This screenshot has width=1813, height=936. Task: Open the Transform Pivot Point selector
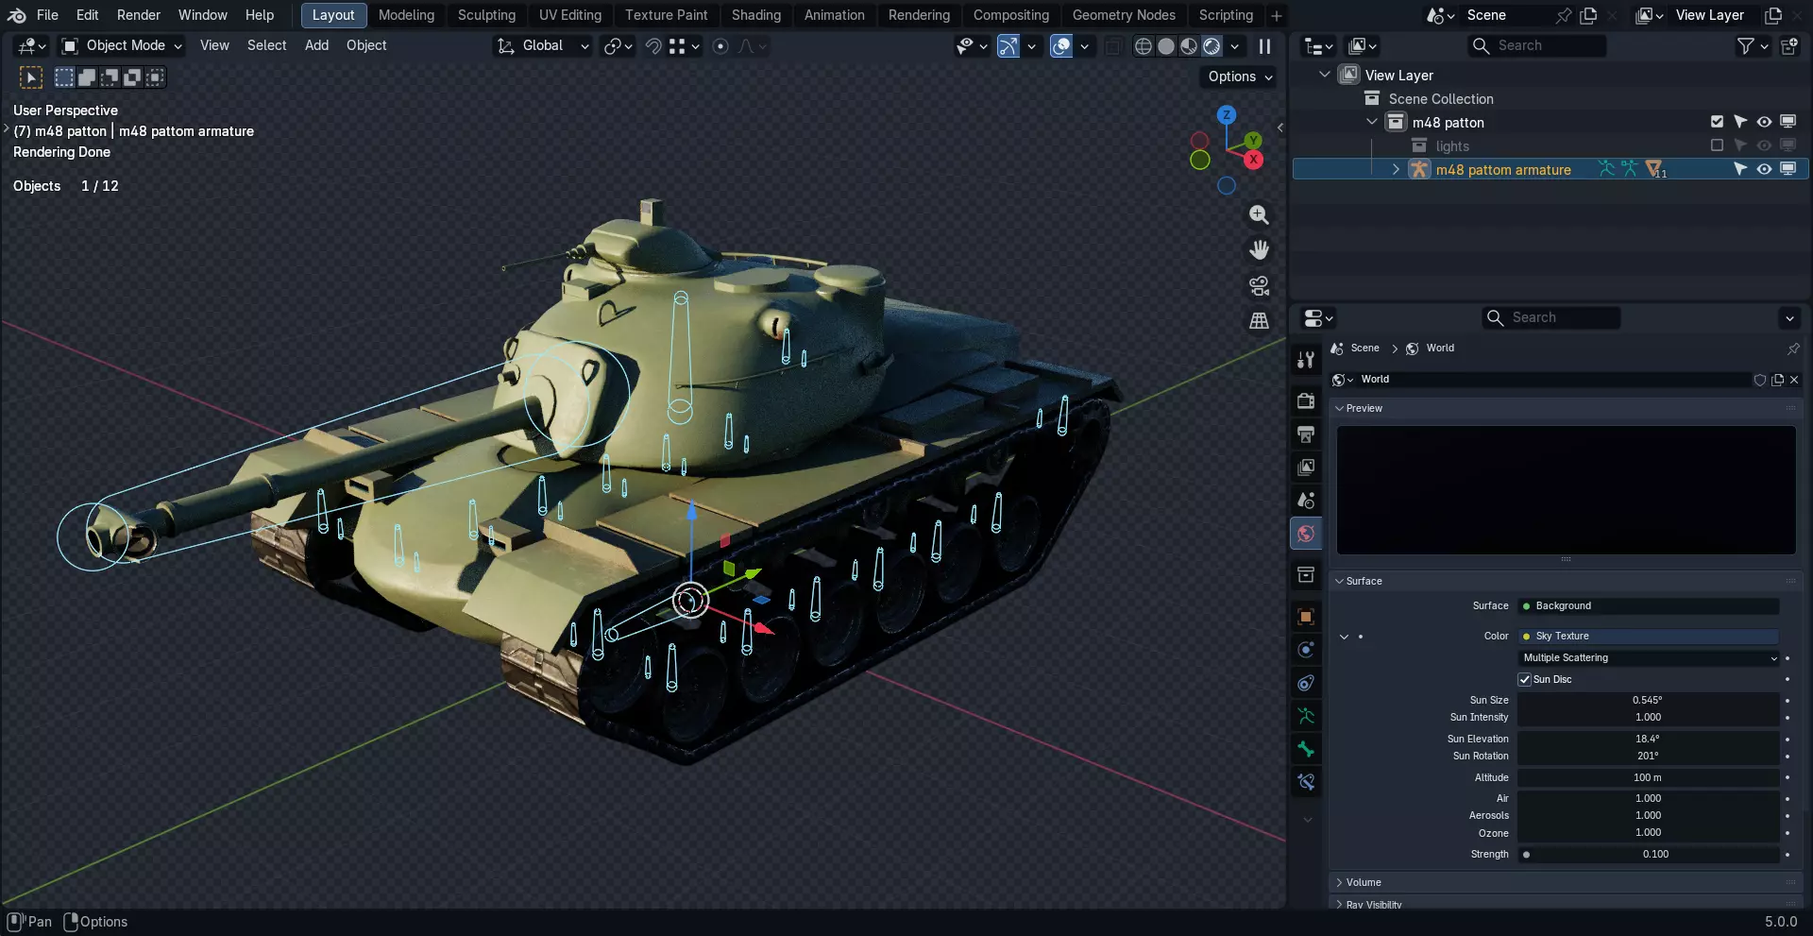(616, 45)
